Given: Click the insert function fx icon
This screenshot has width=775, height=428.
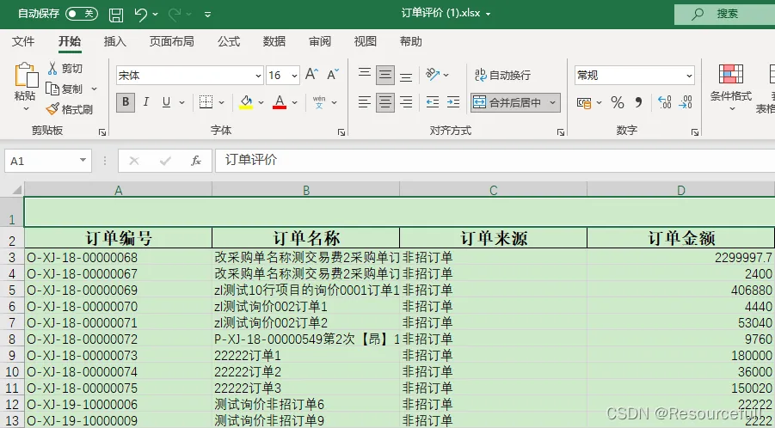Looking at the screenshot, I should click(x=196, y=161).
